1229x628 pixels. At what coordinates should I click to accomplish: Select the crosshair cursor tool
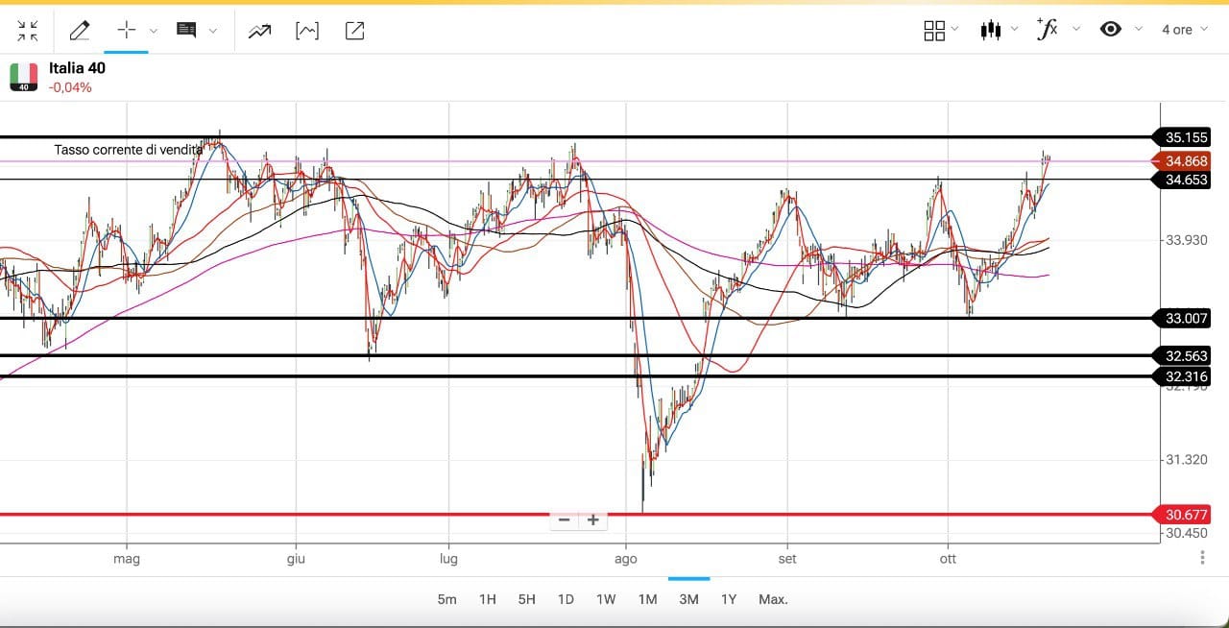pyautogui.click(x=126, y=31)
